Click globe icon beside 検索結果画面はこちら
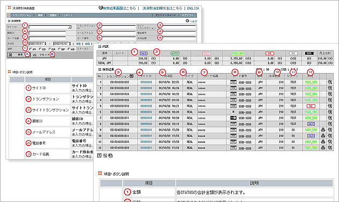Viewport: 339px width, 202px height. tap(101, 8)
